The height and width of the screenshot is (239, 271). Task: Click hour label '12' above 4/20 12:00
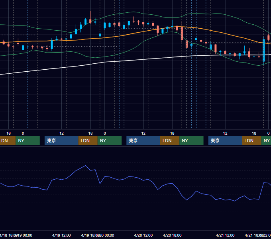(143, 133)
